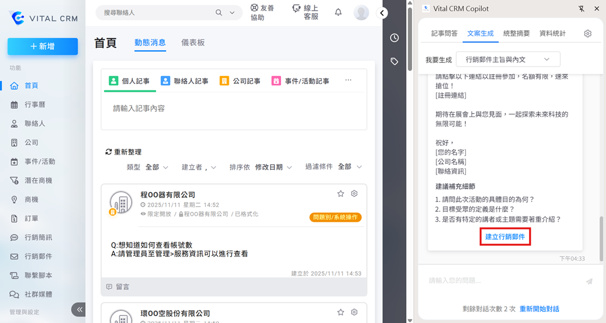Click the send message paper plane icon
Screen dimensions: 606x323
point(589,281)
